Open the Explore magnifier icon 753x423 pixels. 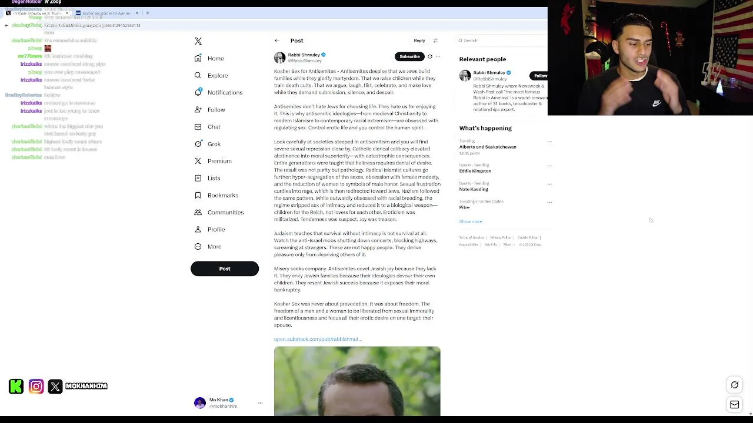pyautogui.click(x=198, y=75)
